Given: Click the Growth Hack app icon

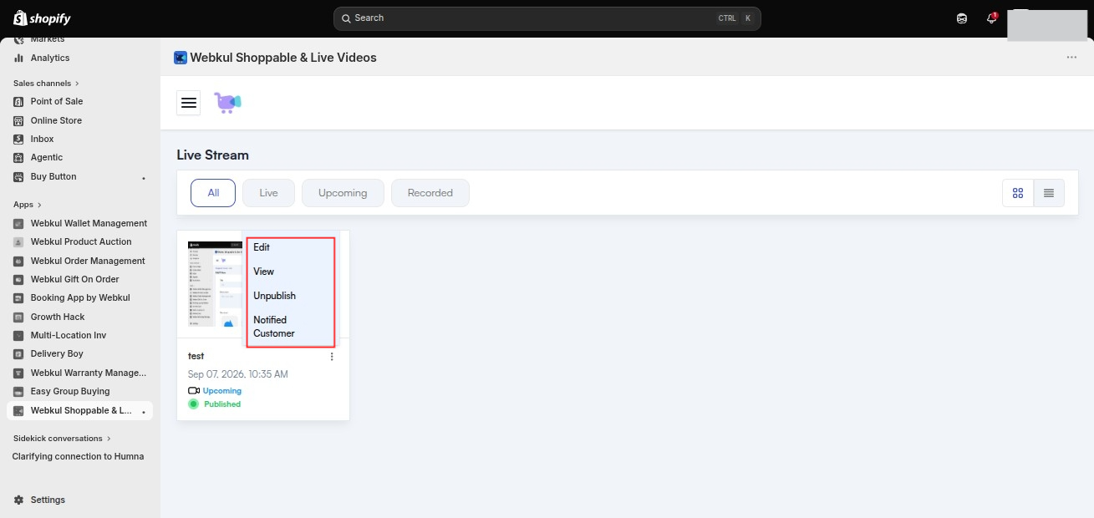Looking at the screenshot, I should click(x=18, y=317).
